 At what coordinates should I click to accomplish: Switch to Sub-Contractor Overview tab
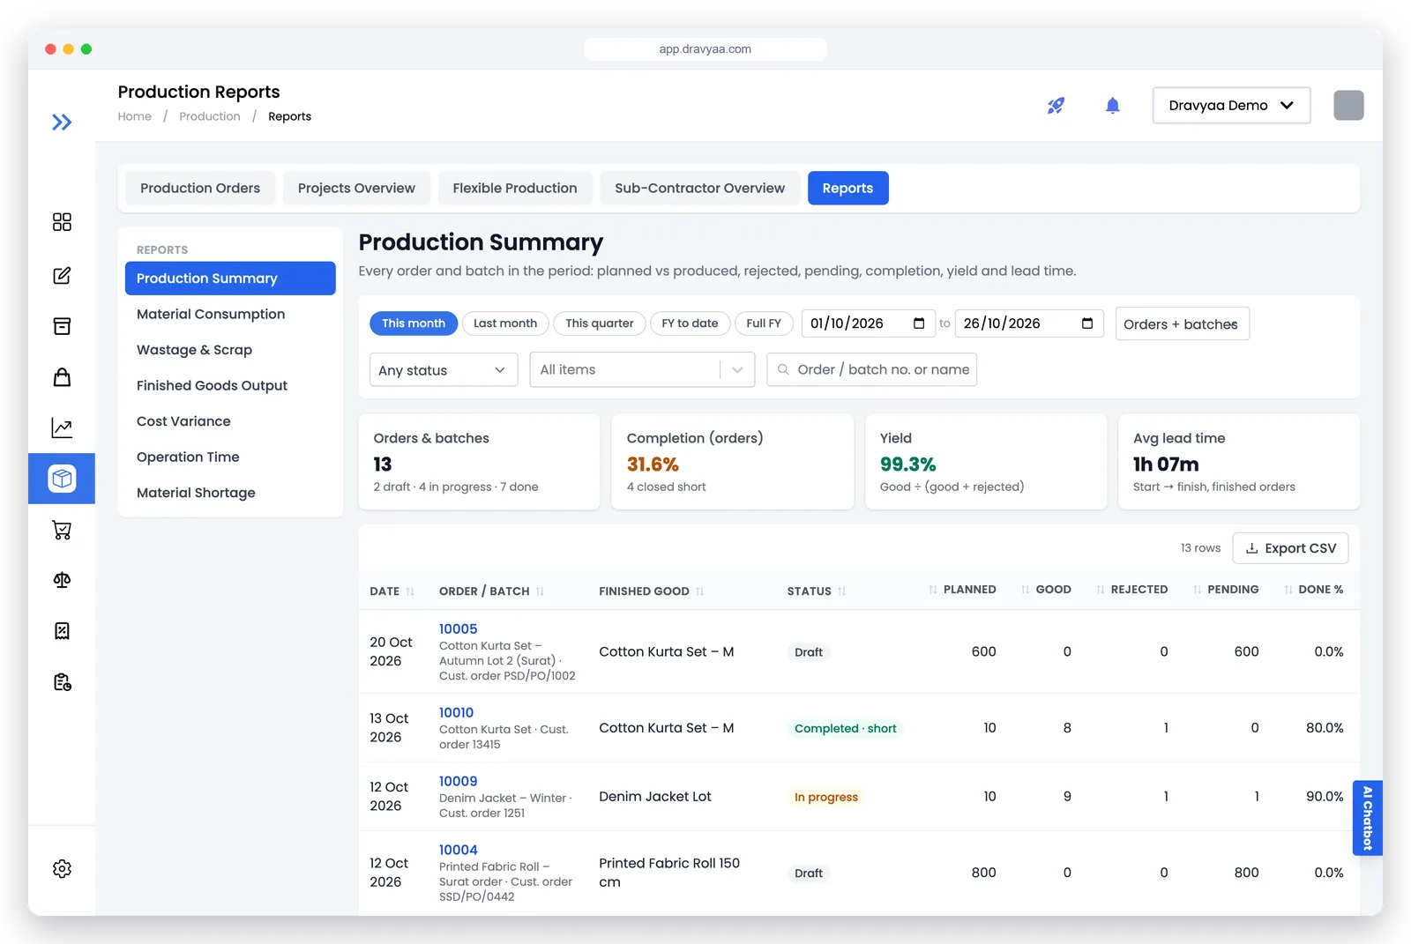699,189
